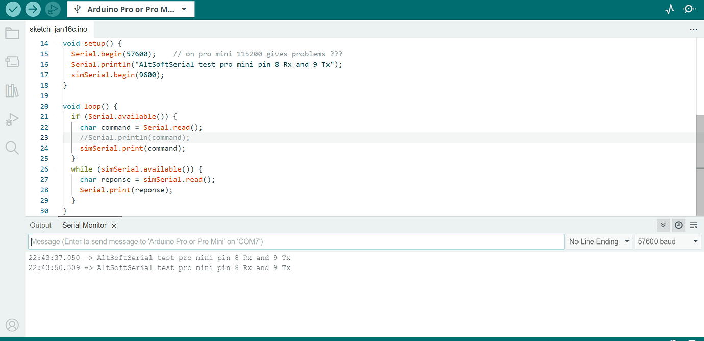Click the Serial Monitor icon top right
This screenshot has width=704, height=341.
(x=689, y=9)
